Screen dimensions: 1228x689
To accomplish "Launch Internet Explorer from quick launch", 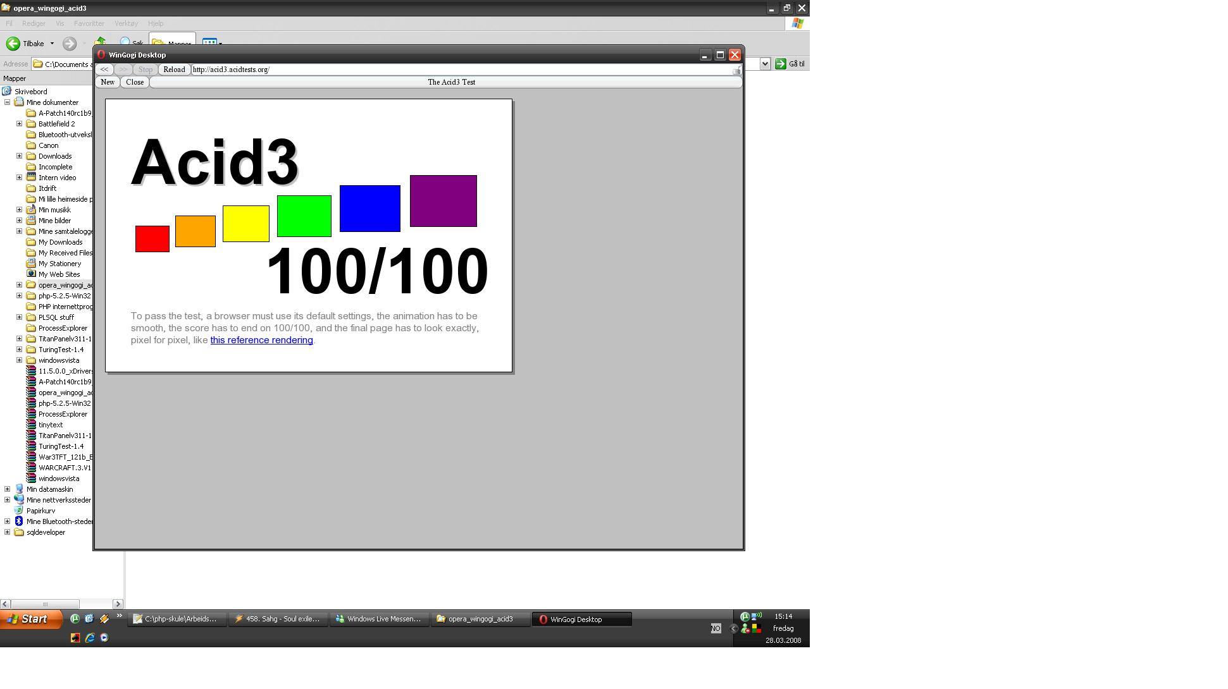I will click(x=90, y=638).
